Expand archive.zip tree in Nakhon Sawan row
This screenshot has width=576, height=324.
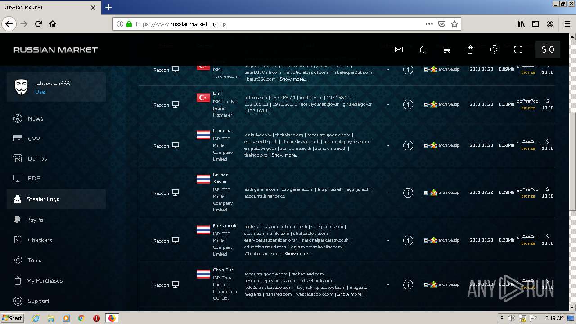(x=426, y=193)
